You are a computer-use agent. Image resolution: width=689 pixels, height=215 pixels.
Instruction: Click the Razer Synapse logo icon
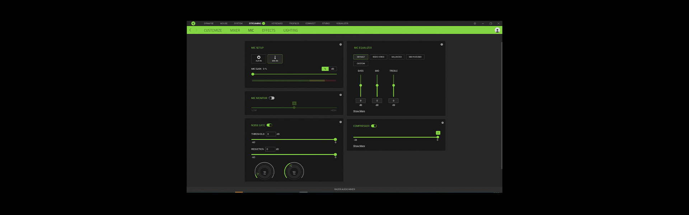[x=193, y=23]
